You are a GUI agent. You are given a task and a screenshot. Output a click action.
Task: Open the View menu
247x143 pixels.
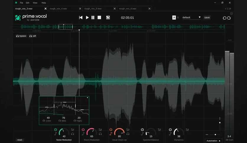pyautogui.click(x=35, y=3)
